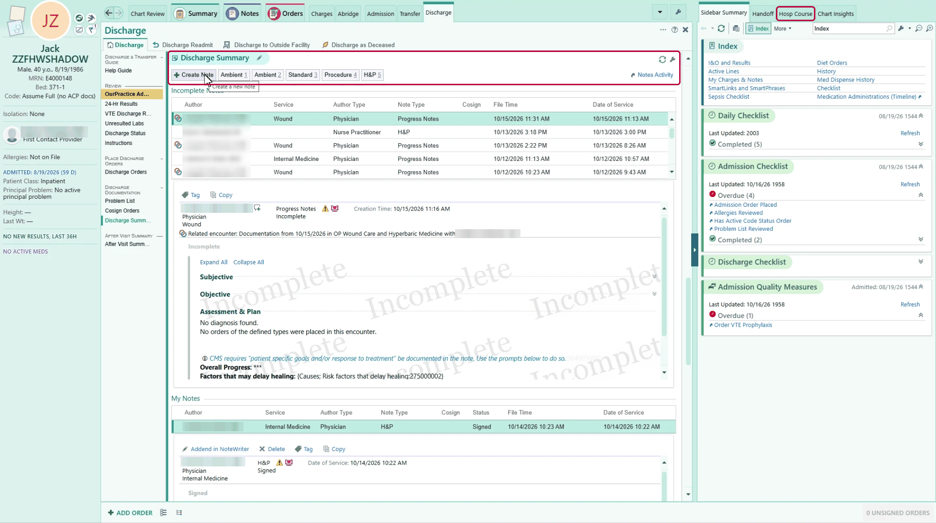Switch to the Orders activity tab

pos(285,14)
